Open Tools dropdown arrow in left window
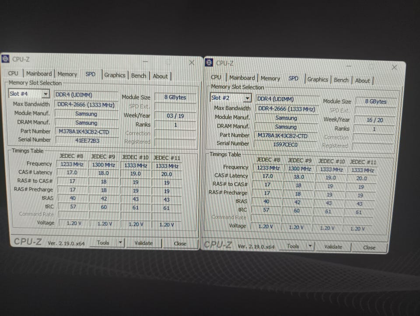 (121, 243)
